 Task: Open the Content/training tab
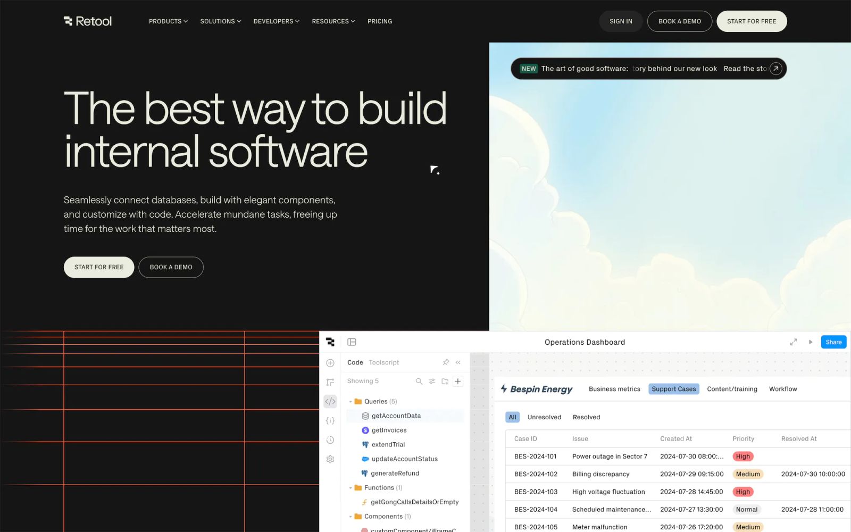coord(732,389)
